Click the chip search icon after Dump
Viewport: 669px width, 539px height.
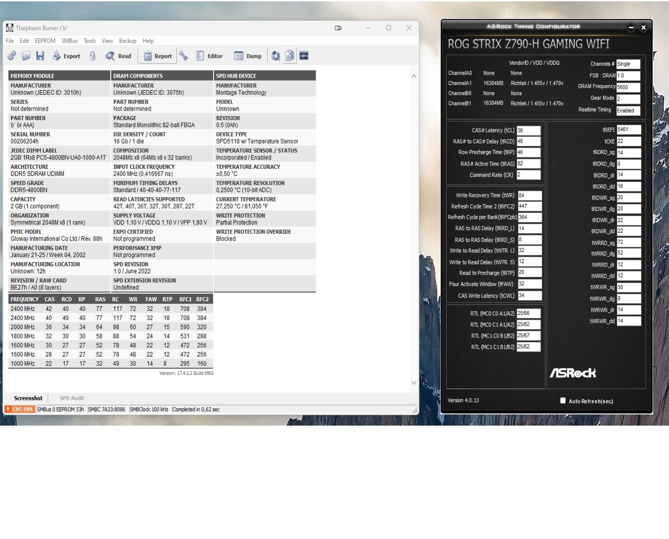tap(275, 56)
